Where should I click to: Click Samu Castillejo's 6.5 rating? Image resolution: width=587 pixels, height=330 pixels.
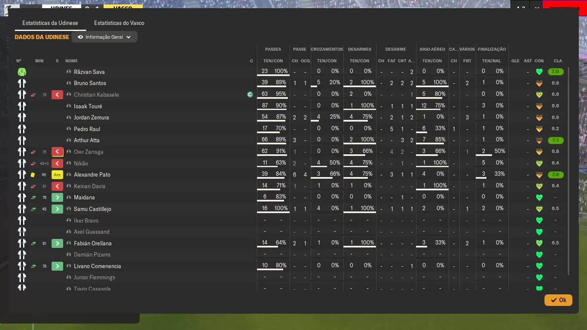555,209
